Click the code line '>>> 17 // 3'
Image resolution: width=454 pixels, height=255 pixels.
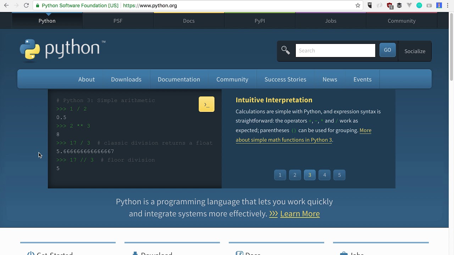coord(75,160)
